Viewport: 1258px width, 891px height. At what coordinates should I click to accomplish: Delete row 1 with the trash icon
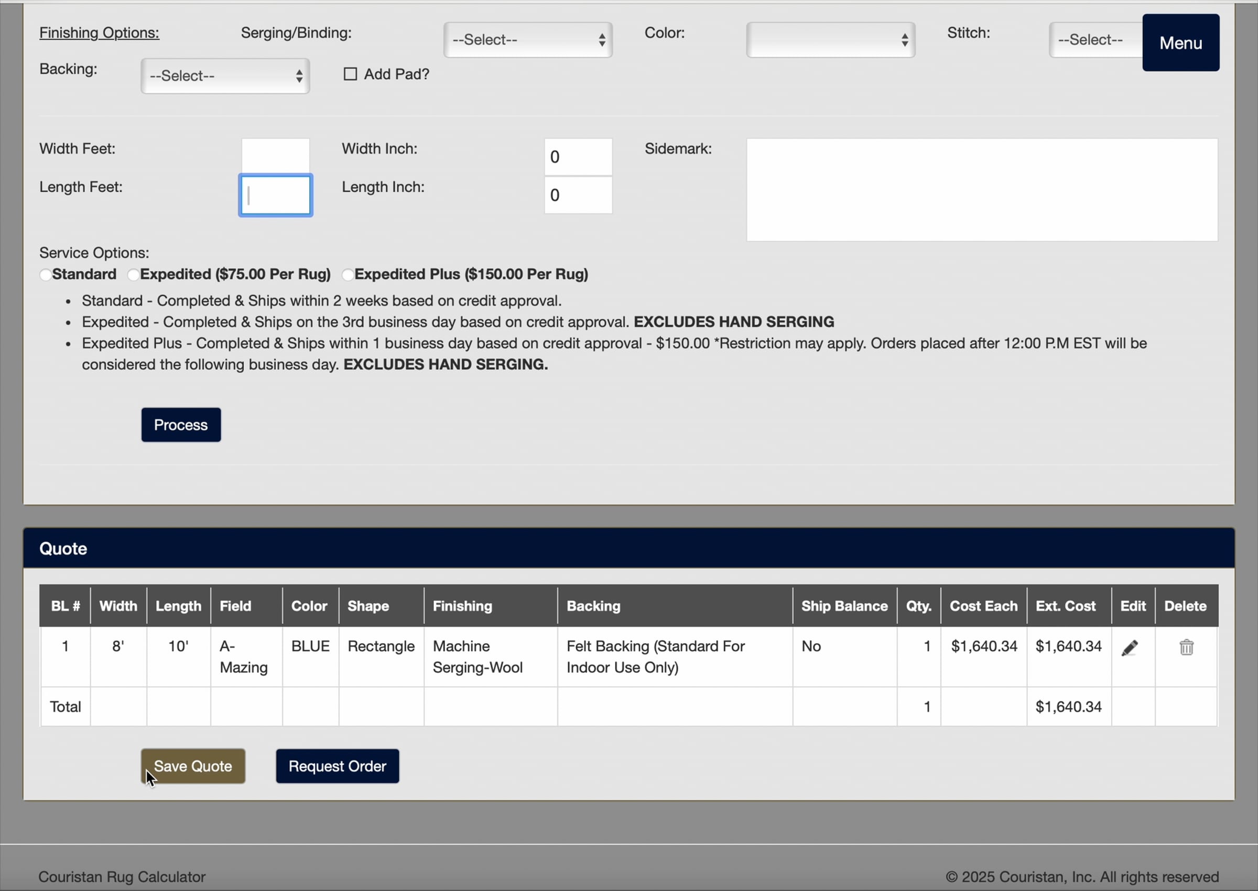tap(1186, 647)
